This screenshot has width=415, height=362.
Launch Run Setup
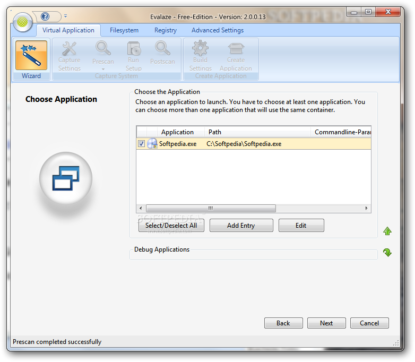[x=133, y=56]
